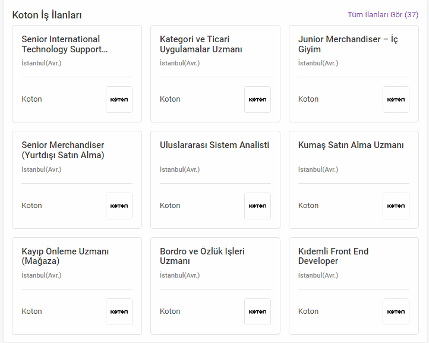429x343 pixels.
Task: Click Koton logo in Kategori ve Ticari Uygulamalar card
Action: click(x=257, y=99)
